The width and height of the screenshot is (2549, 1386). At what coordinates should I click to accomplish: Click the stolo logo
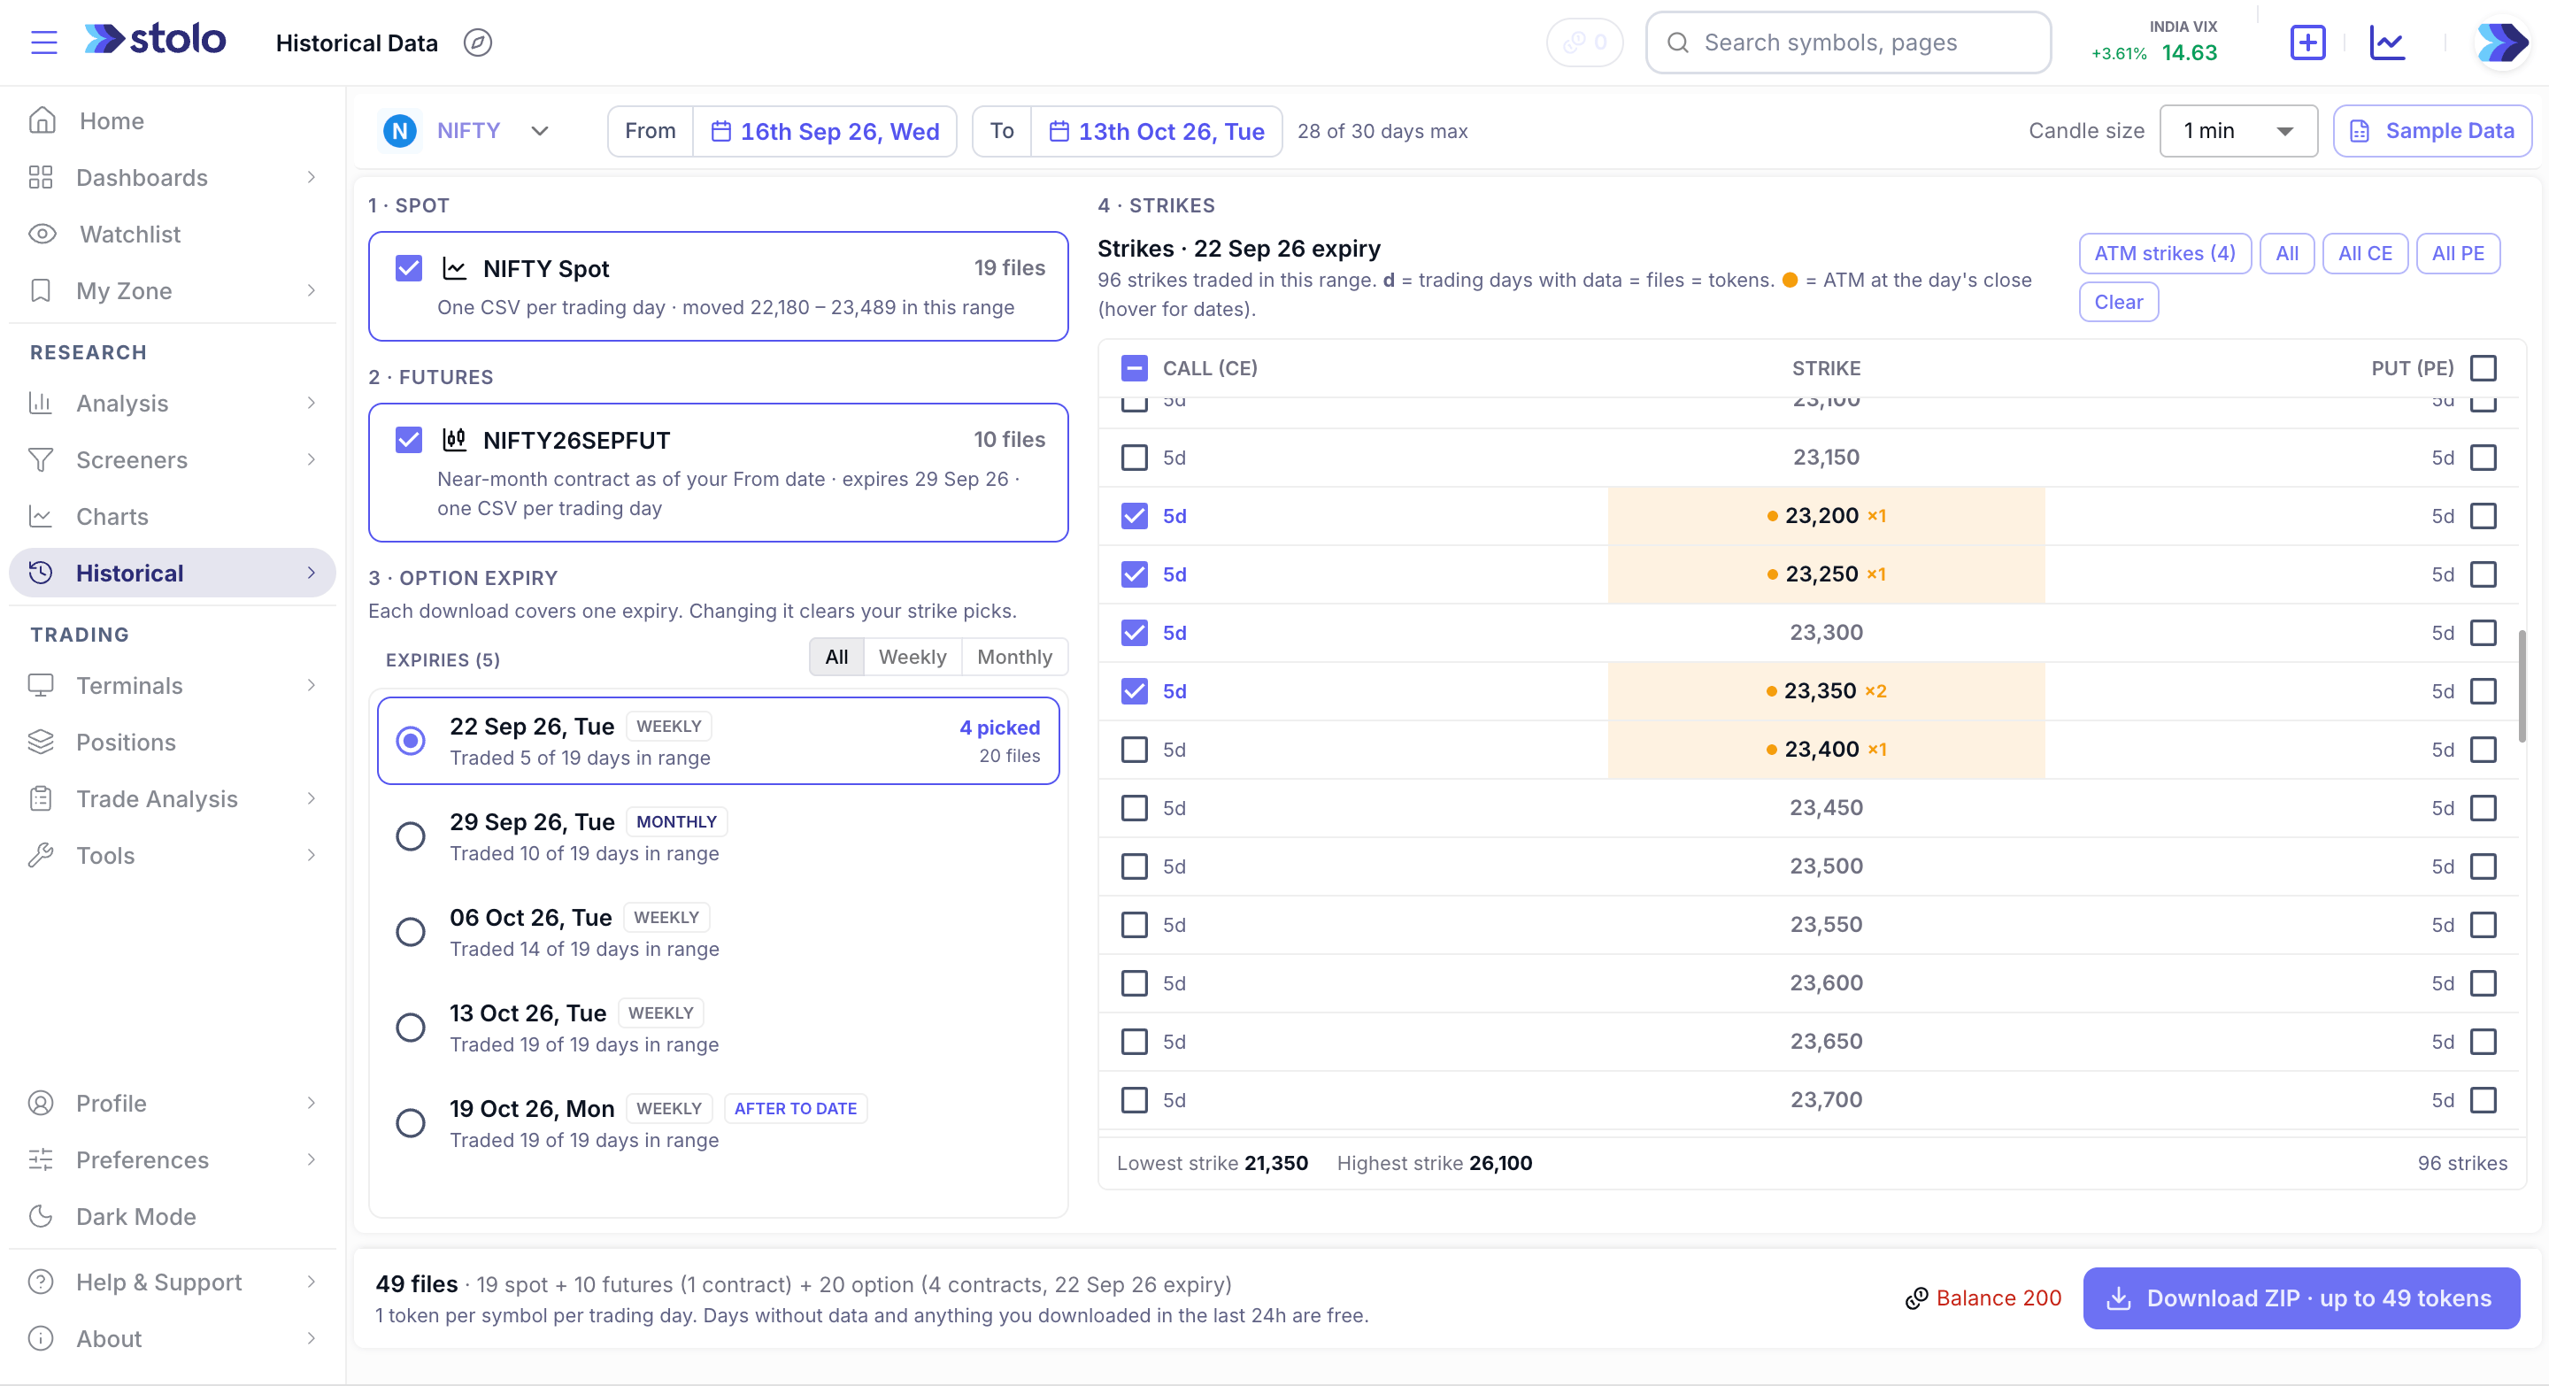tap(156, 40)
